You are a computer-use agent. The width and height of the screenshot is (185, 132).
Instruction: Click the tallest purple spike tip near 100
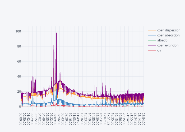(56, 31)
